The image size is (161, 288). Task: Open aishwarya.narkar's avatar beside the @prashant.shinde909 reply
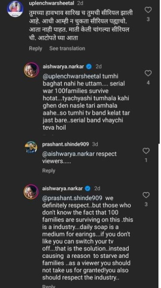click(31, 192)
